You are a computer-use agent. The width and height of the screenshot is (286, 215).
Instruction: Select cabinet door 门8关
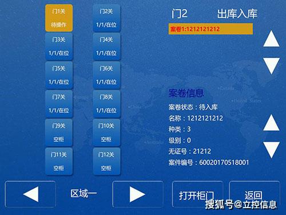106,104
